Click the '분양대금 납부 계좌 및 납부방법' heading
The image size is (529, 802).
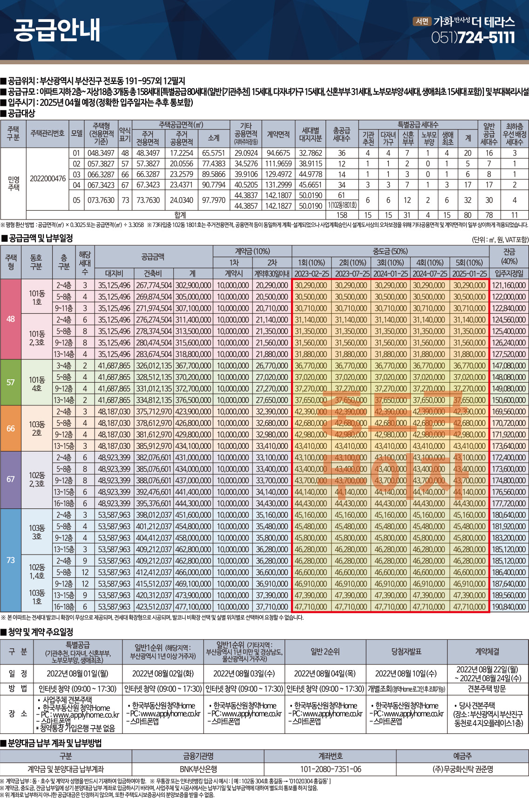[51, 743]
